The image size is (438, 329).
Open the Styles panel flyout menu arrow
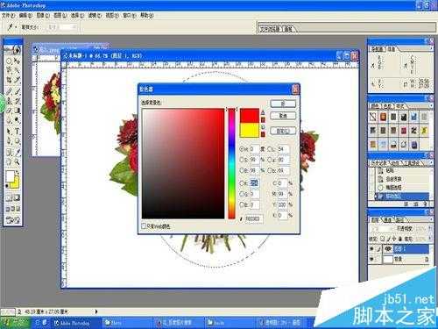[x=431, y=106]
